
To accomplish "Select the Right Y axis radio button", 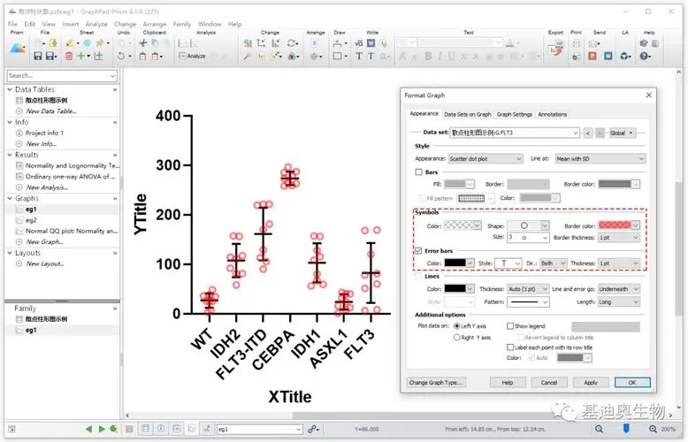I will point(457,337).
